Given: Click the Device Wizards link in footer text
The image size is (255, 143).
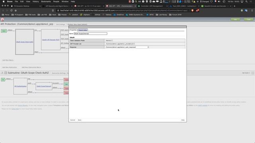Looking at the screenshot, I should 23,106.
